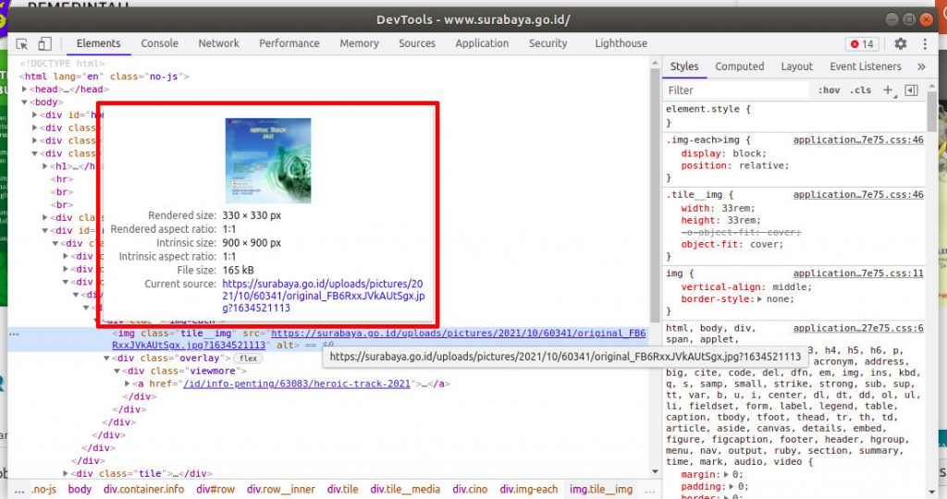Expand the head element node
Screen dimensions: 947x499
(x=25, y=90)
